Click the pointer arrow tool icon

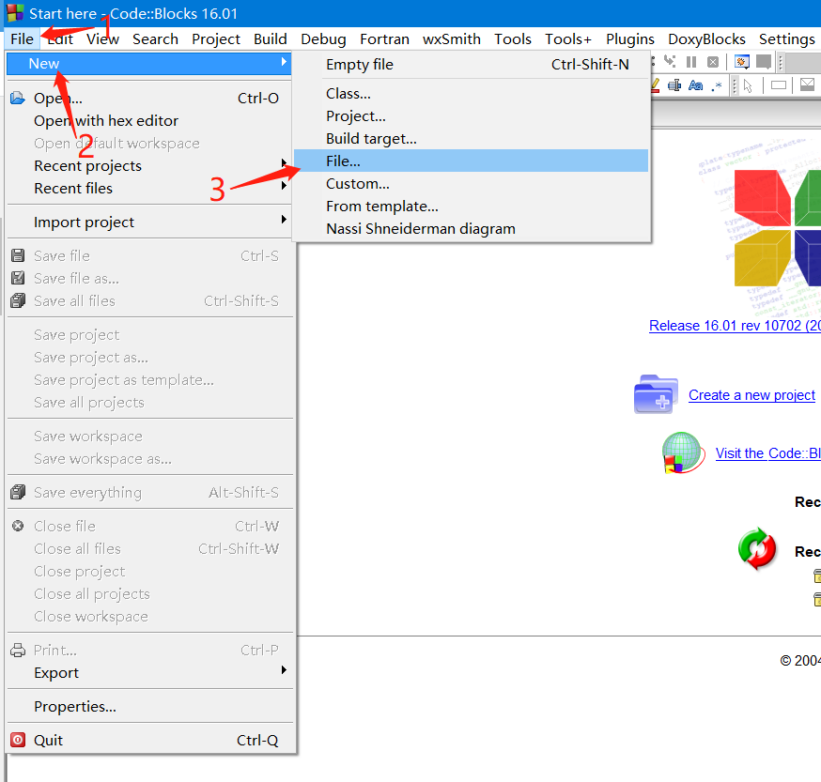point(748,85)
